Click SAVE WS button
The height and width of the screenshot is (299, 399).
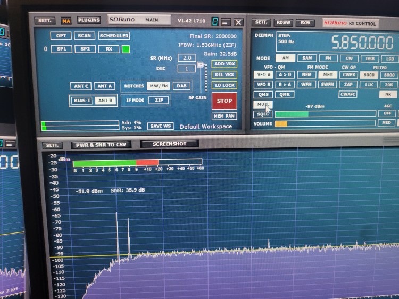[x=160, y=126]
